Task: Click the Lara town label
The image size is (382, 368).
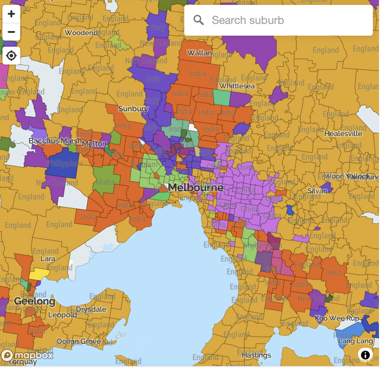Action: 48,259
